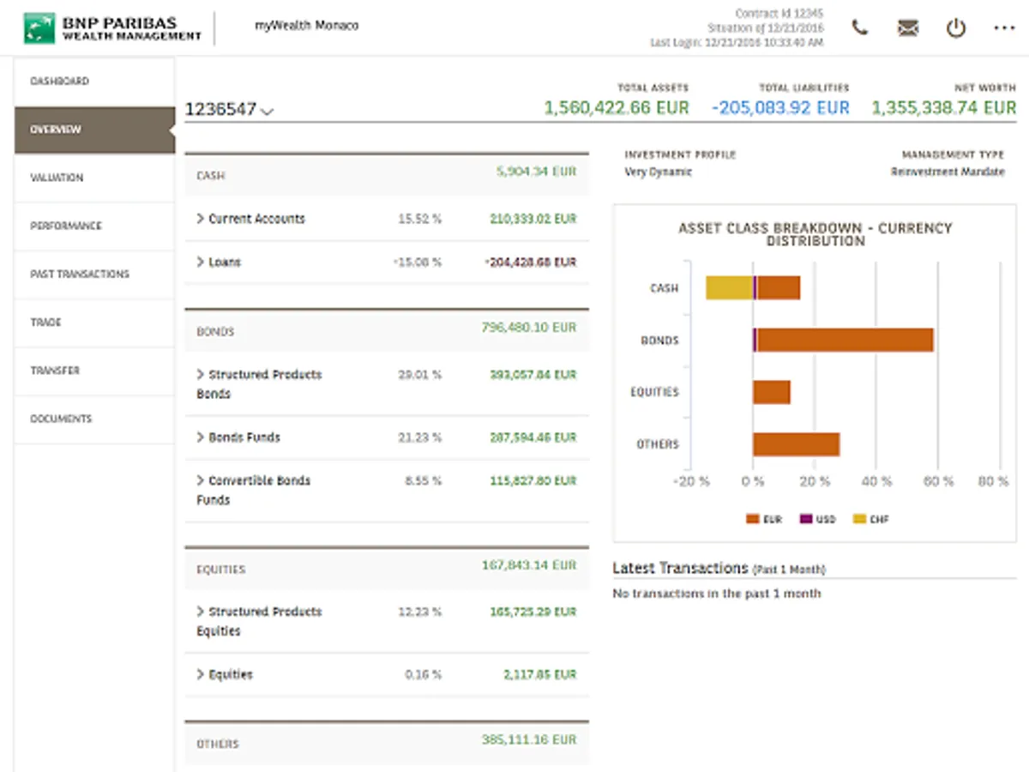Click total liabilities -205,083.92 EUR

781,108
